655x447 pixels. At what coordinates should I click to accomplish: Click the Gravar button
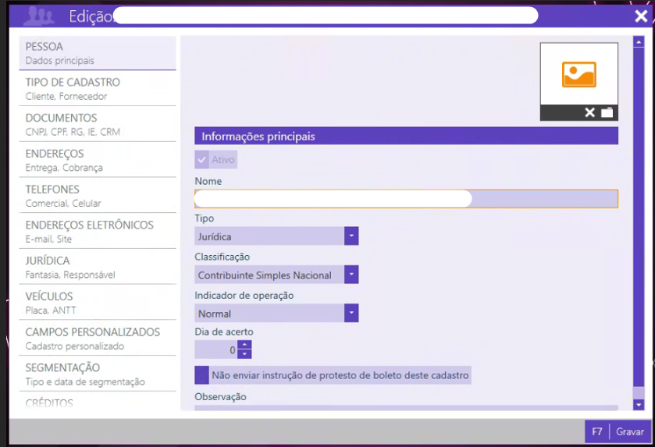point(629,431)
